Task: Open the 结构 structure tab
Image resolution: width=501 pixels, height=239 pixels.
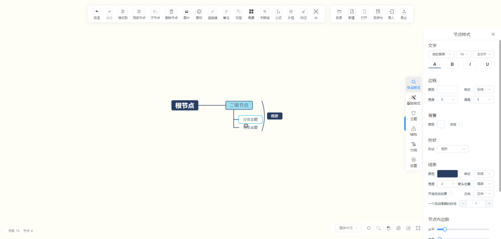Action: (x=413, y=131)
